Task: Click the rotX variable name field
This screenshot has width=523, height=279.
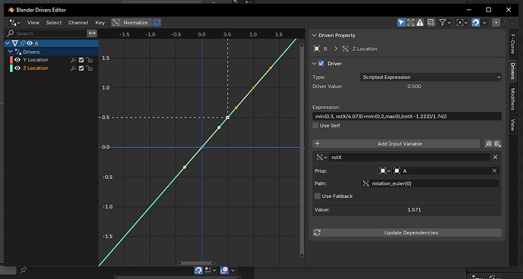Action: 409,157
